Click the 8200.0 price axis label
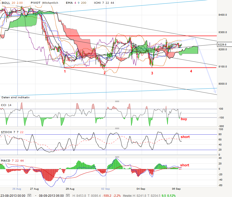 [223, 50]
